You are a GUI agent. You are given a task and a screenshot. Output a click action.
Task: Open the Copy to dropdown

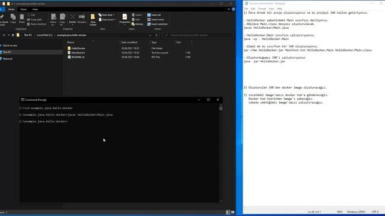(63, 20)
